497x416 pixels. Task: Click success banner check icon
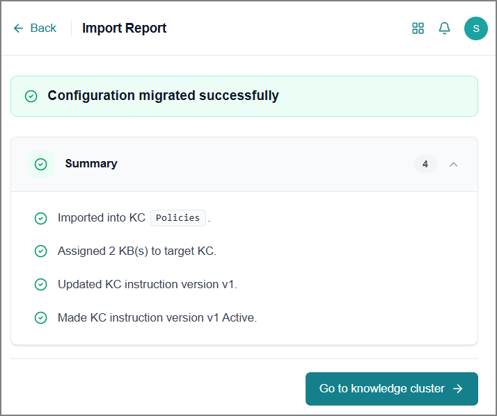point(31,96)
